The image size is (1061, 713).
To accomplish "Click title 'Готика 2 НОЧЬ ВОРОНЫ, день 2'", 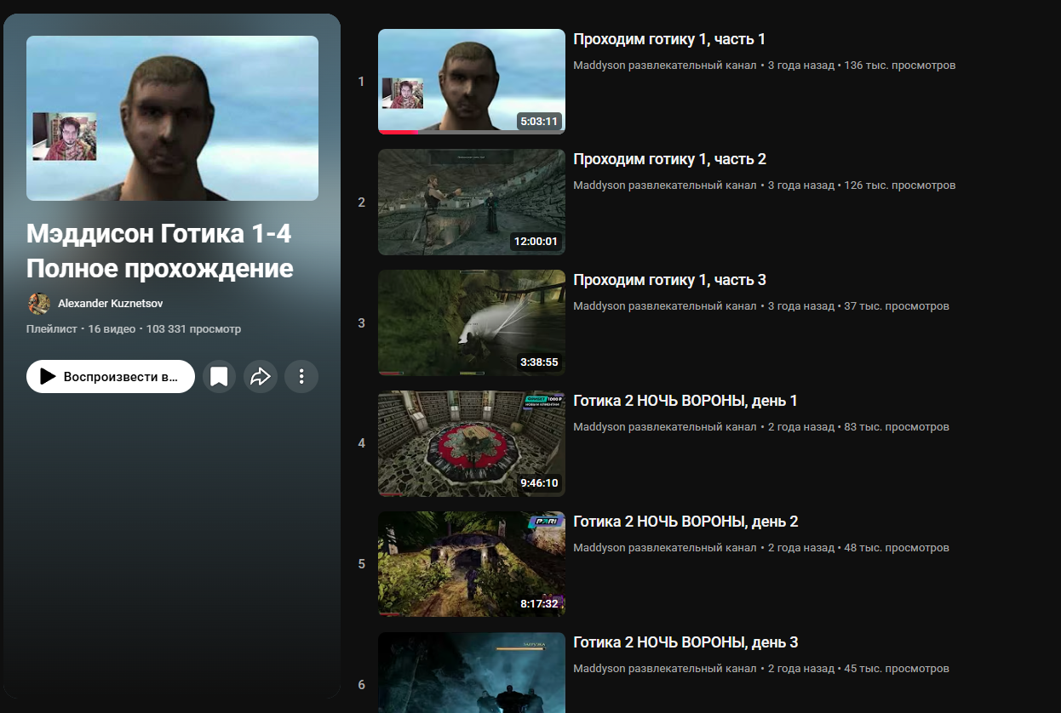I will click(685, 522).
